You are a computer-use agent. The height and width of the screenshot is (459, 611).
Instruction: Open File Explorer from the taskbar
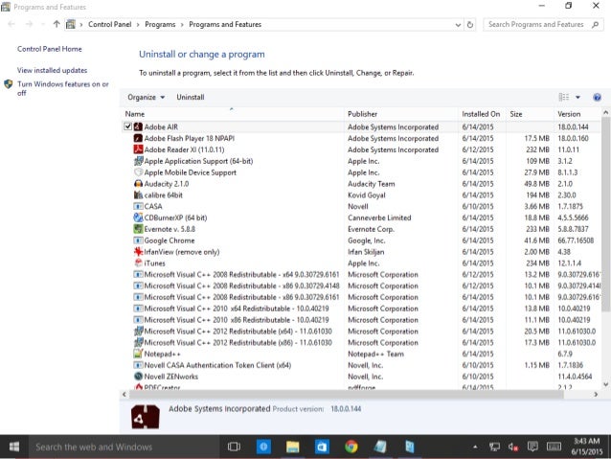coord(293,447)
